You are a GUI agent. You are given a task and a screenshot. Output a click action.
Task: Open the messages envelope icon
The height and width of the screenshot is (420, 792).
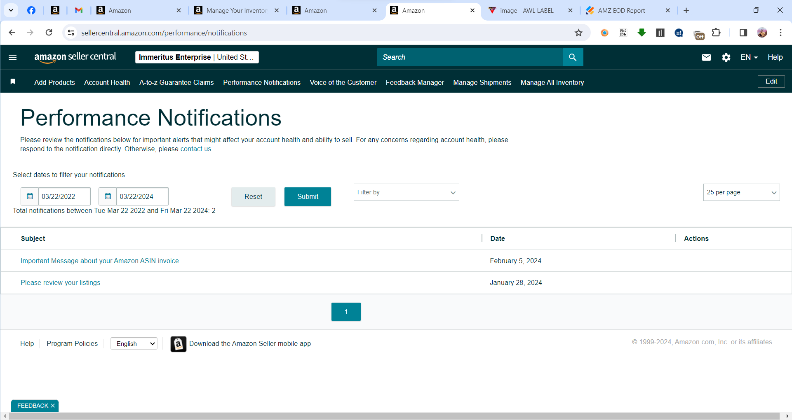[x=706, y=57]
